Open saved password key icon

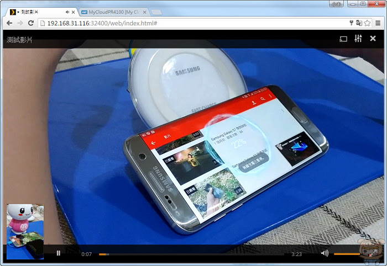point(352,23)
